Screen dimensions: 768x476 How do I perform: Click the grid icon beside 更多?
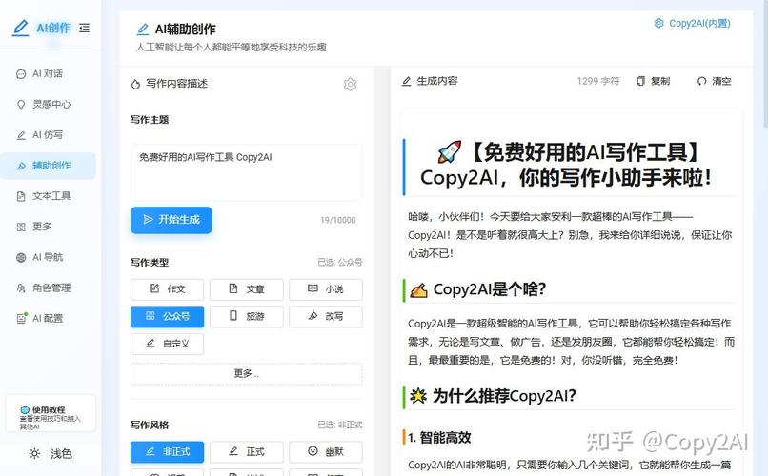pyautogui.click(x=21, y=227)
